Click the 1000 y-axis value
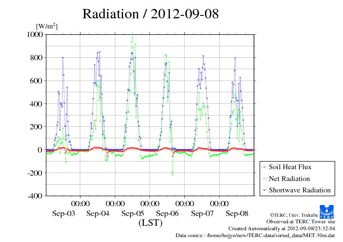The image size is (343, 242). pos(35,34)
